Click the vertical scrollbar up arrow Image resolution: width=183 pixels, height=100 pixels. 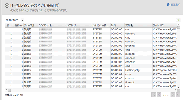click(178, 25)
